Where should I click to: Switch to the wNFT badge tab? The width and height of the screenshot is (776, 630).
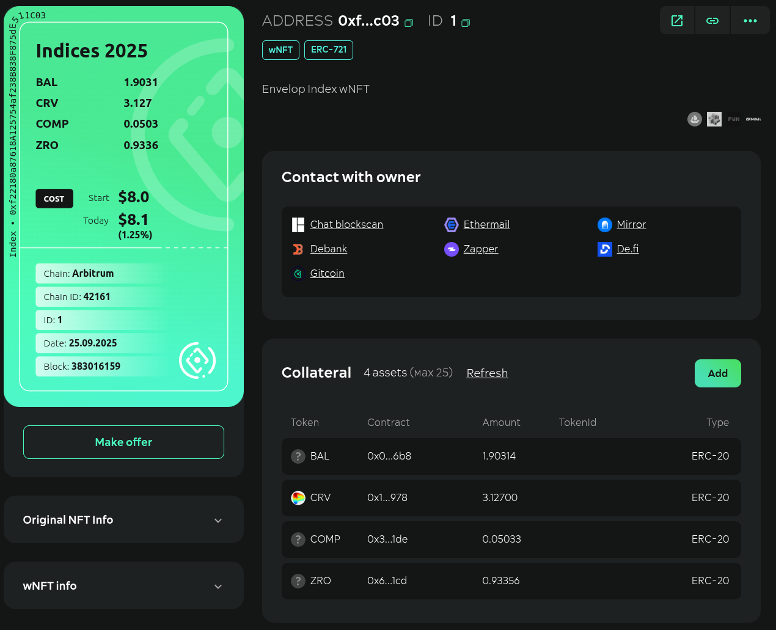(x=280, y=50)
